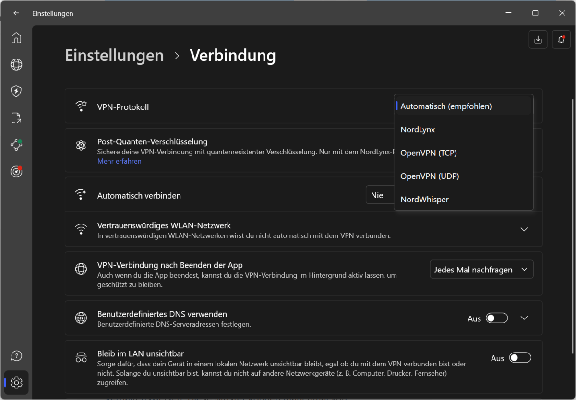Select the VPN globe icon in sidebar

[x=16, y=64]
